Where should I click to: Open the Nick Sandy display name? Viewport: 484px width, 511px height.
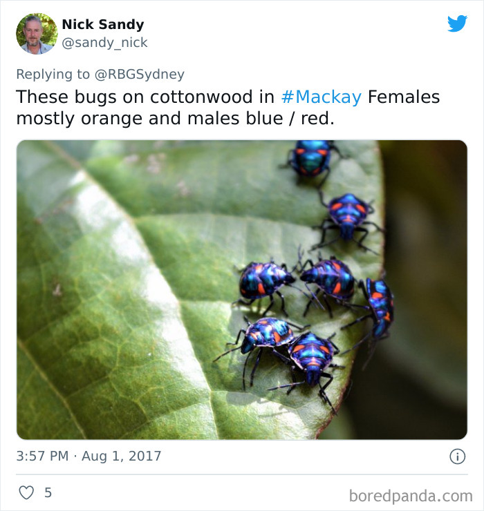(103, 24)
